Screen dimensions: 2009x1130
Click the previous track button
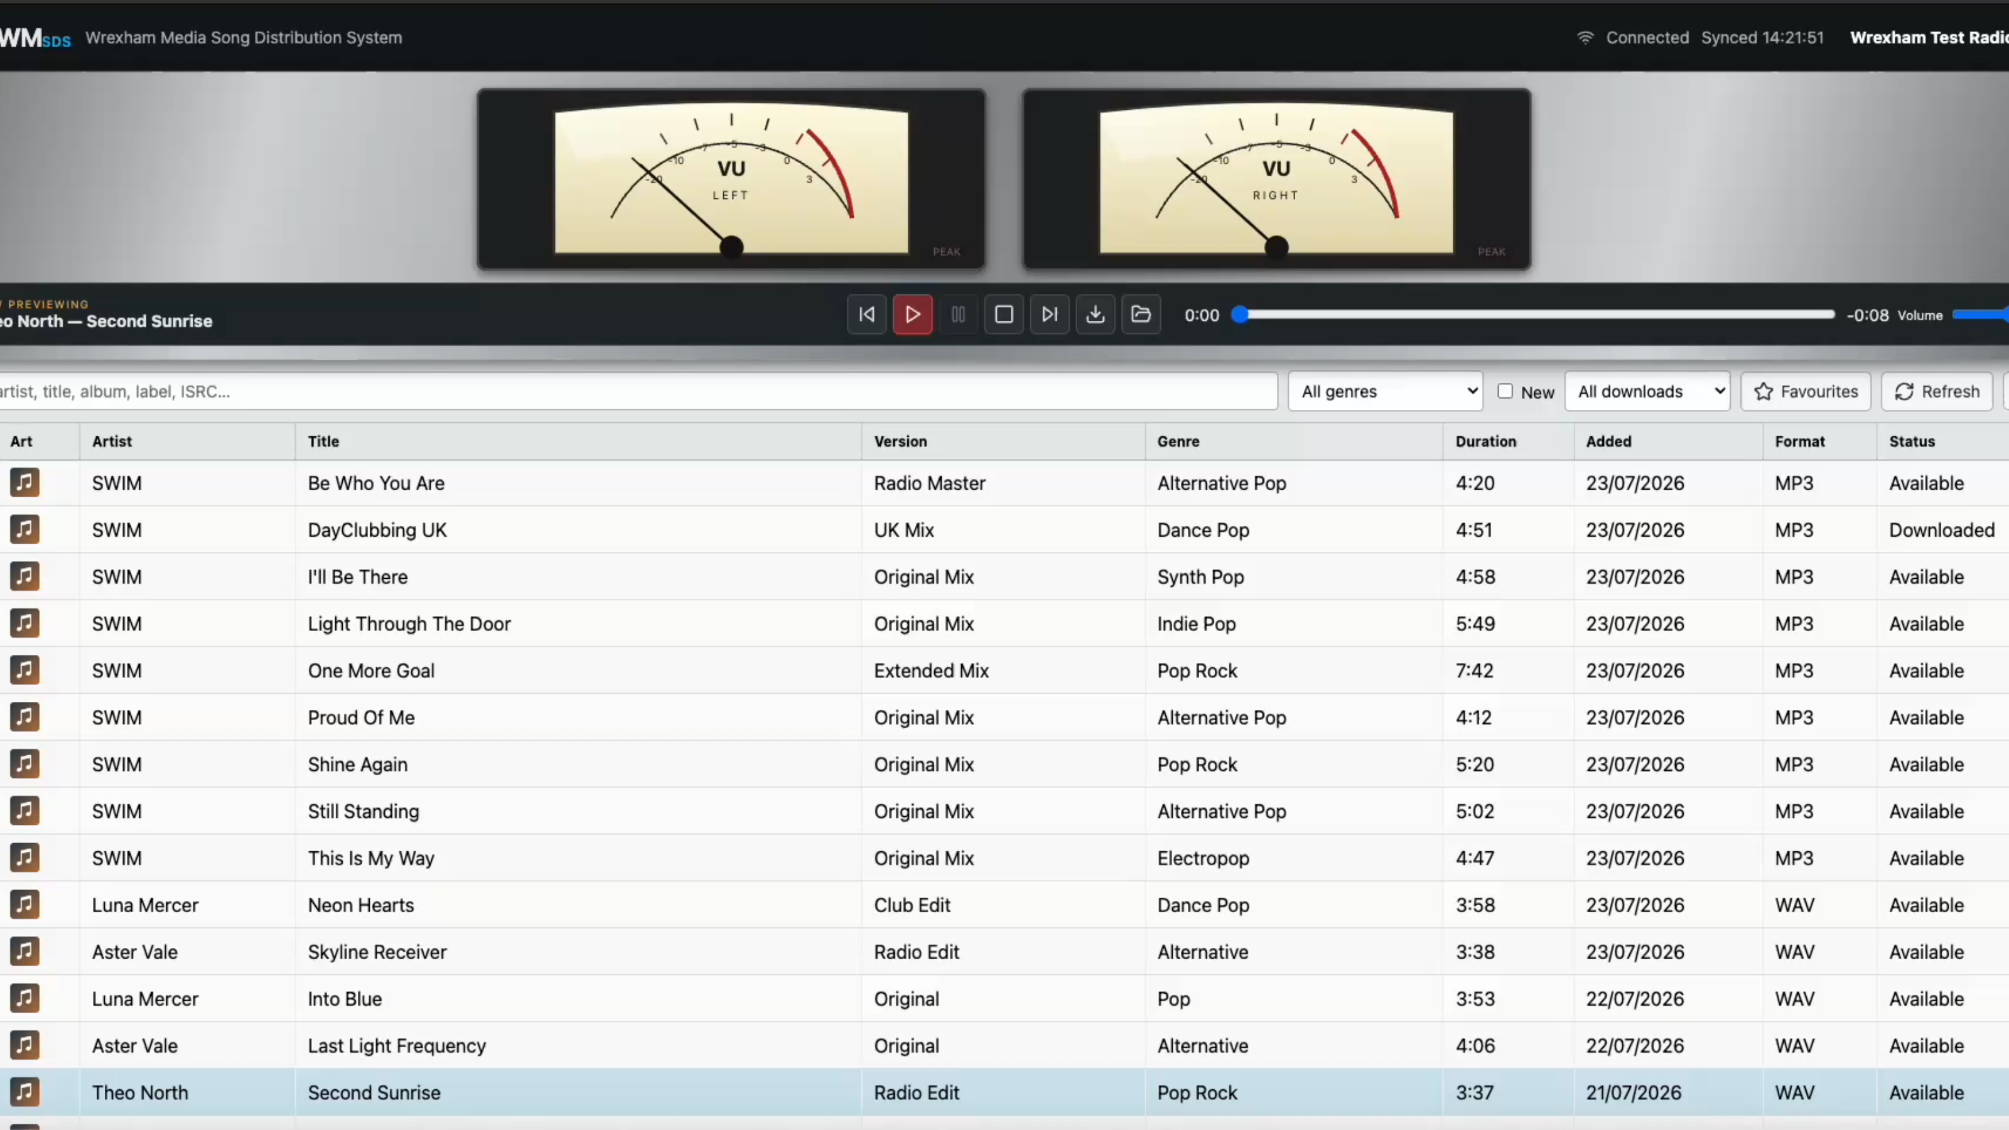pos(866,315)
